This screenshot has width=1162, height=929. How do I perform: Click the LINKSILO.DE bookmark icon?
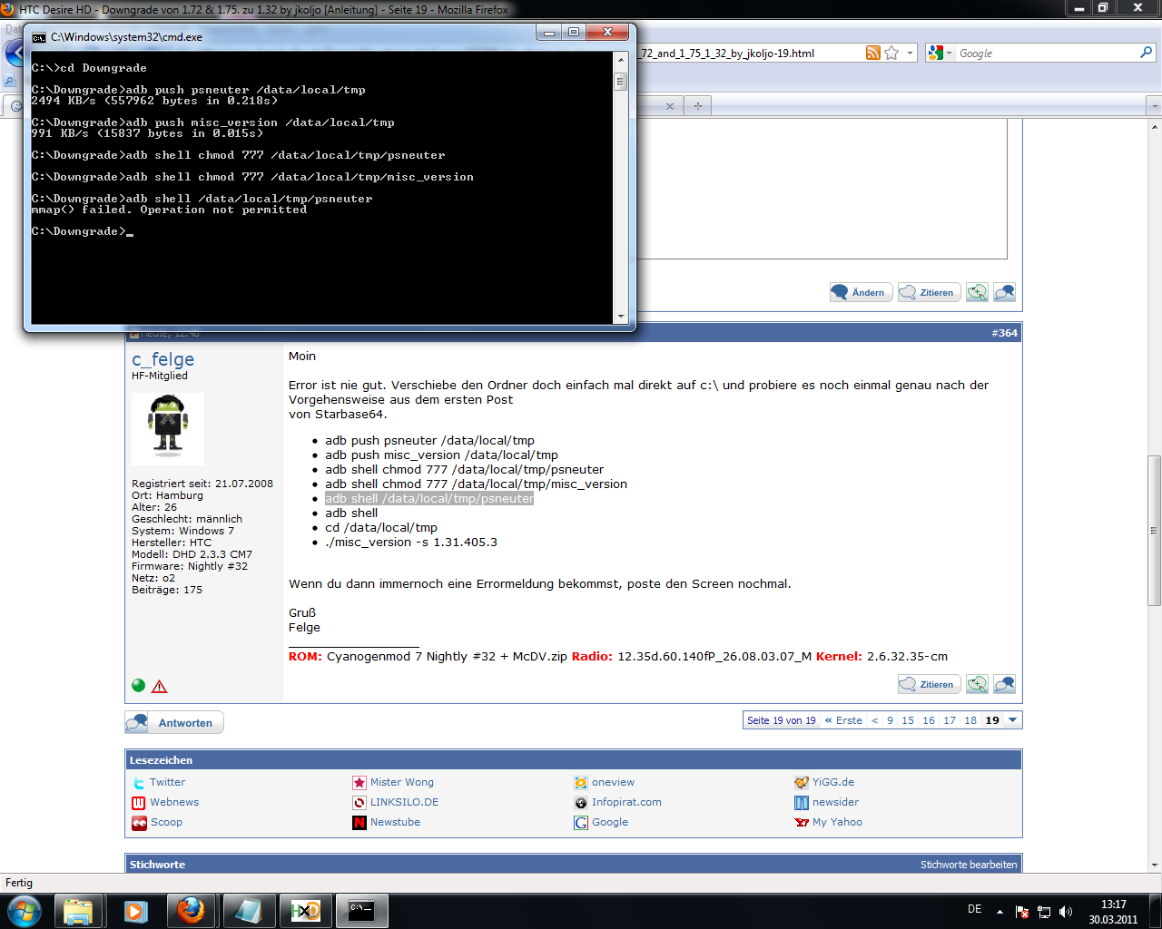point(359,802)
